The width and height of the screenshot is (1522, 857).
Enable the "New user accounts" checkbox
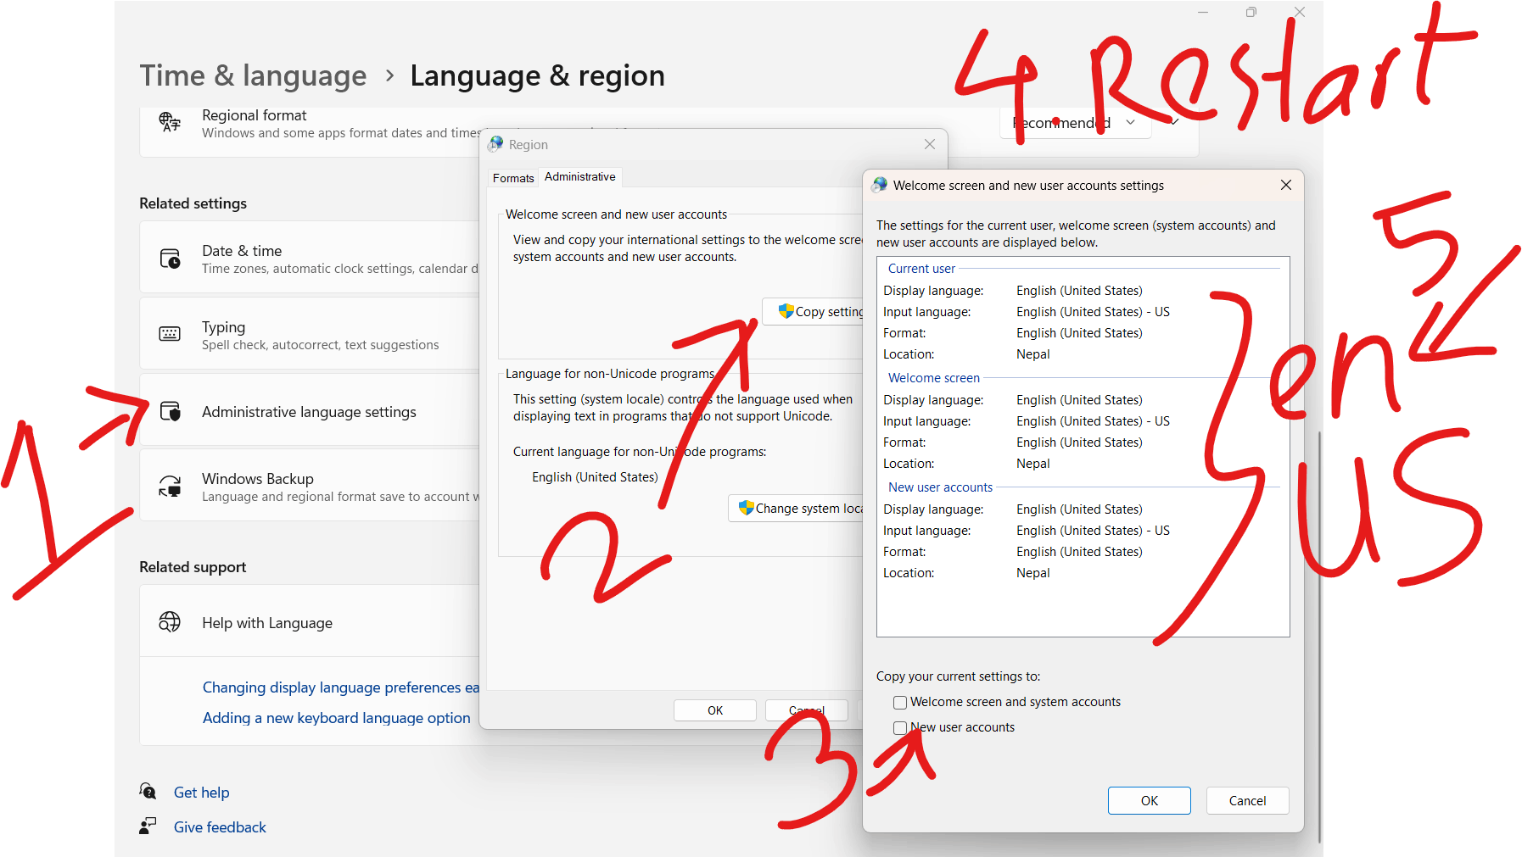click(x=899, y=727)
